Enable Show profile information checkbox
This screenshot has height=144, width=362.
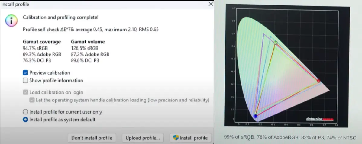[x=25, y=81]
